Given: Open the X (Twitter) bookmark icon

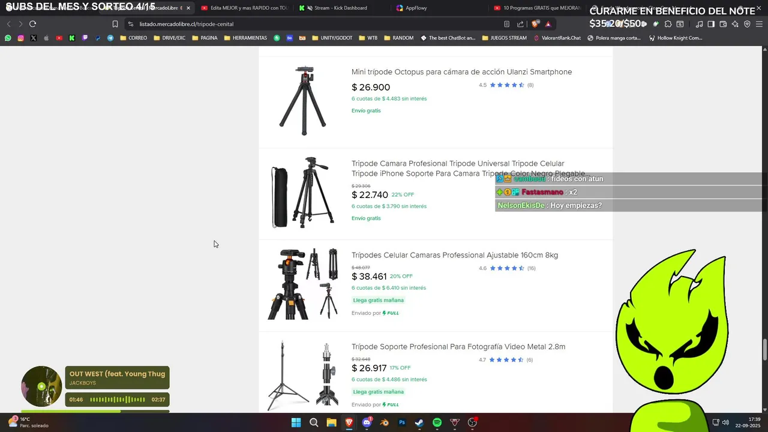Looking at the screenshot, I should pos(33,38).
